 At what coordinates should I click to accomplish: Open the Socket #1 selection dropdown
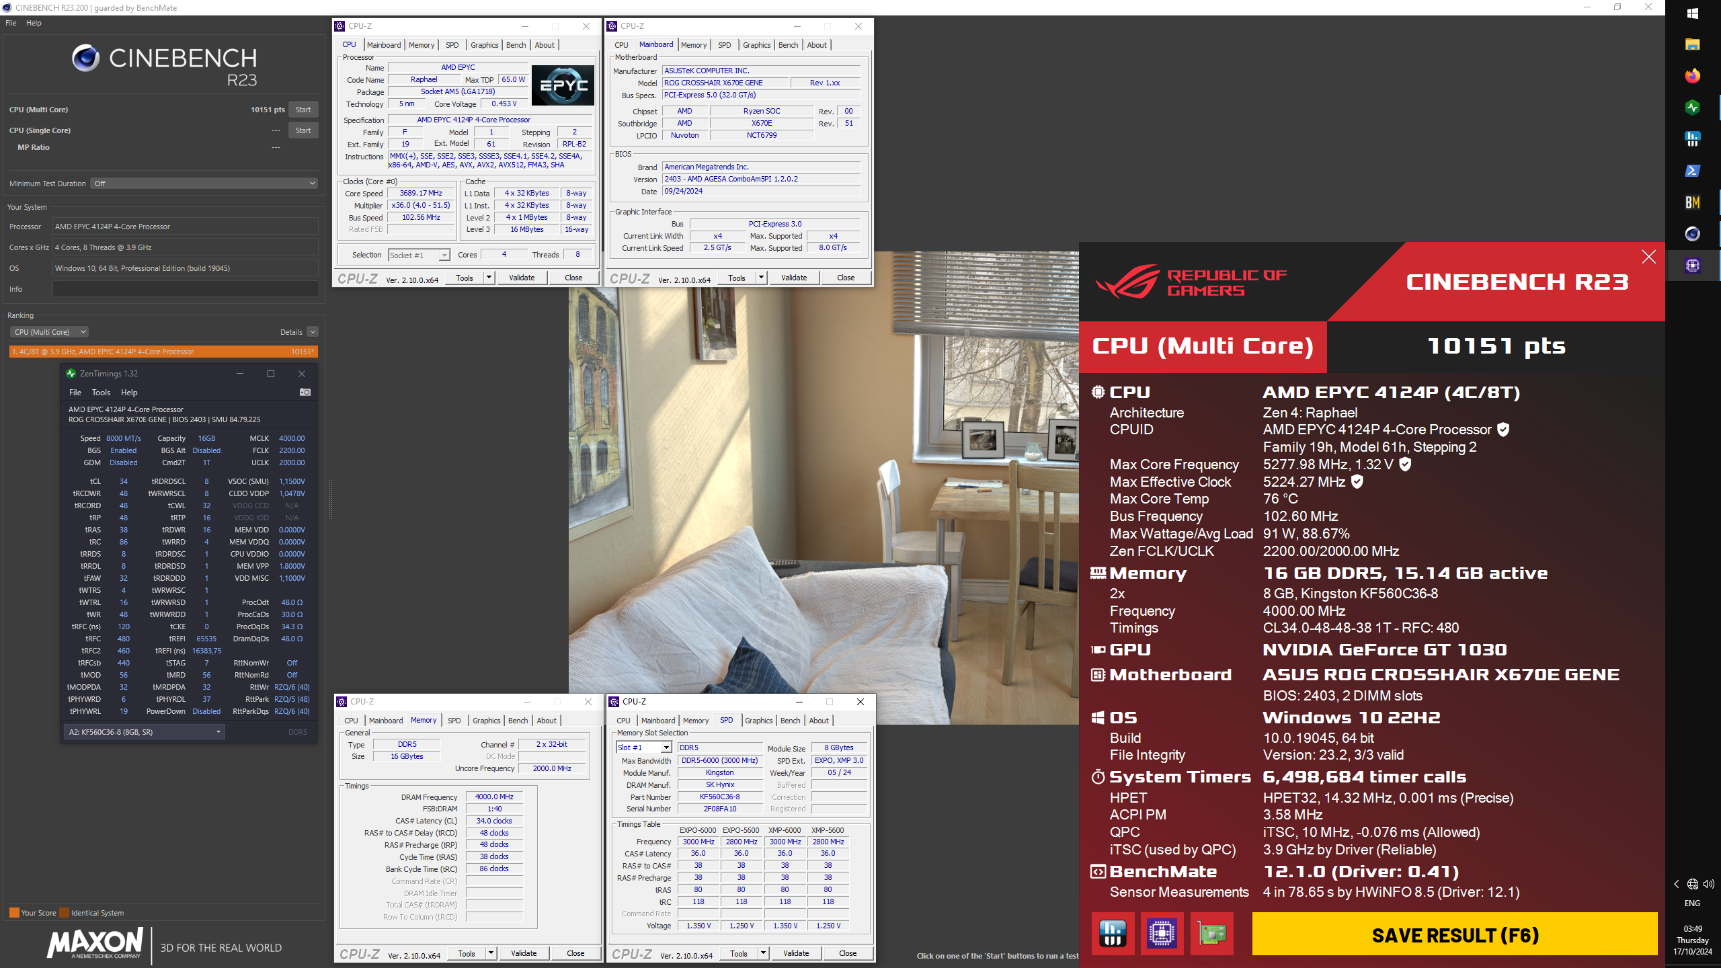[x=419, y=255]
